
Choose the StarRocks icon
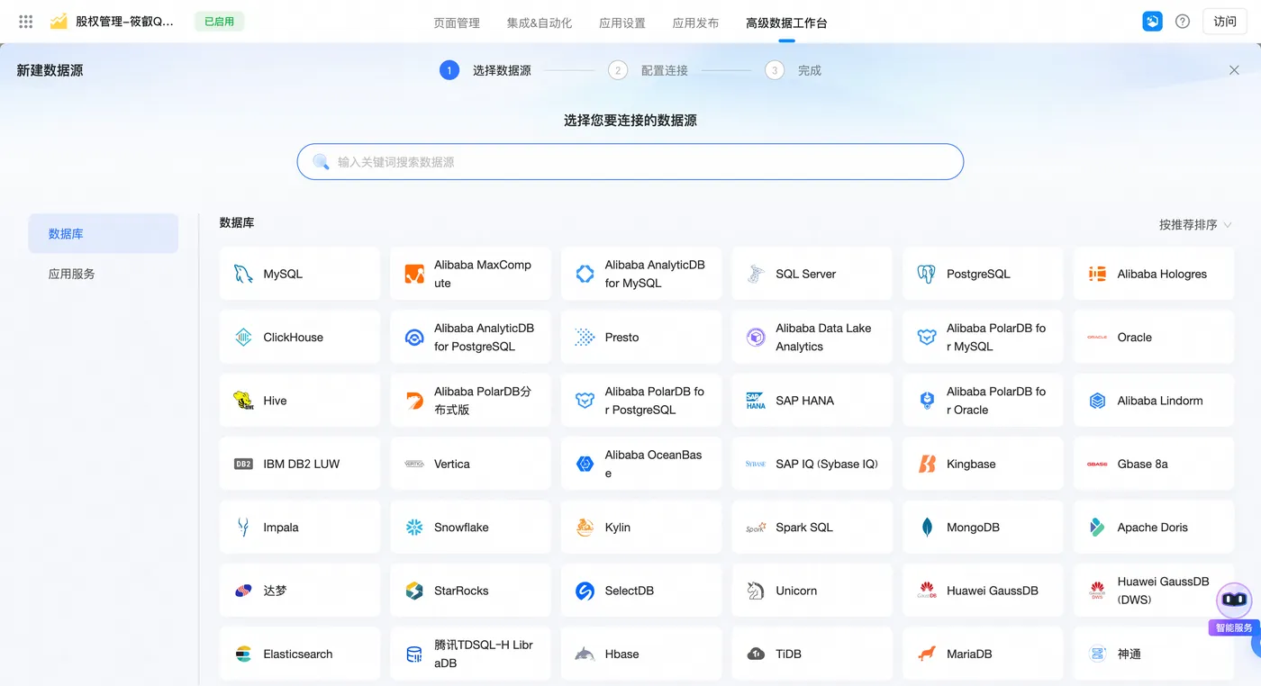414,591
